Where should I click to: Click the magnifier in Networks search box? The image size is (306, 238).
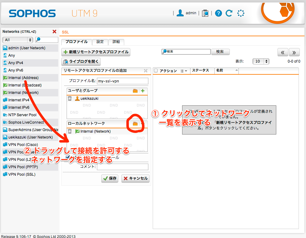[x=38, y=40]
